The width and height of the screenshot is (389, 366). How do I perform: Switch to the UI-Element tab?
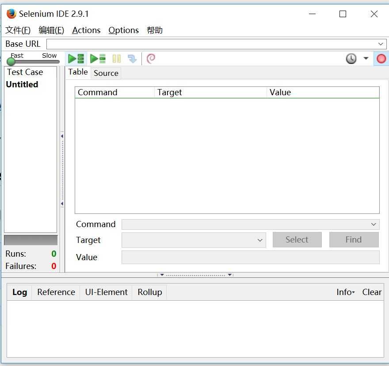(x=106, y=292)
